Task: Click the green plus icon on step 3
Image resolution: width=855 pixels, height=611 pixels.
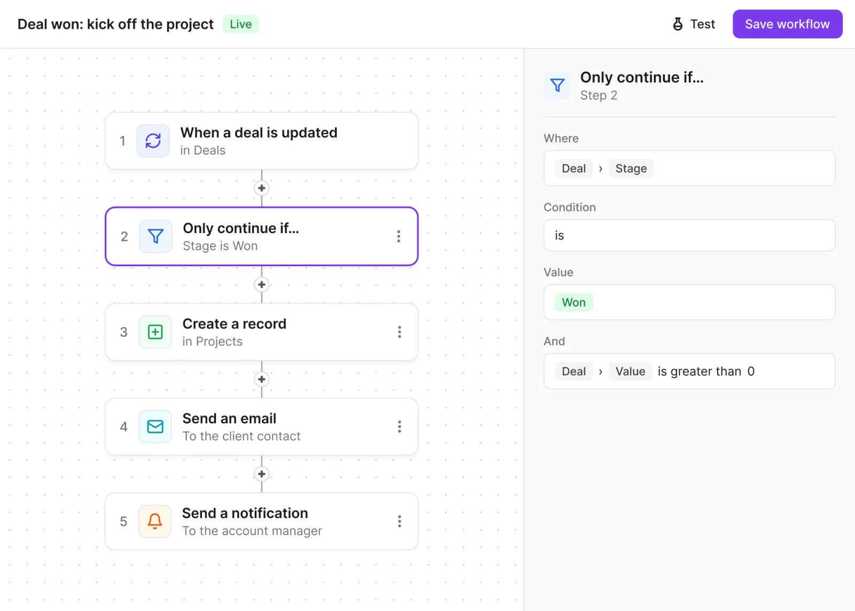Action: coord(156,332)
